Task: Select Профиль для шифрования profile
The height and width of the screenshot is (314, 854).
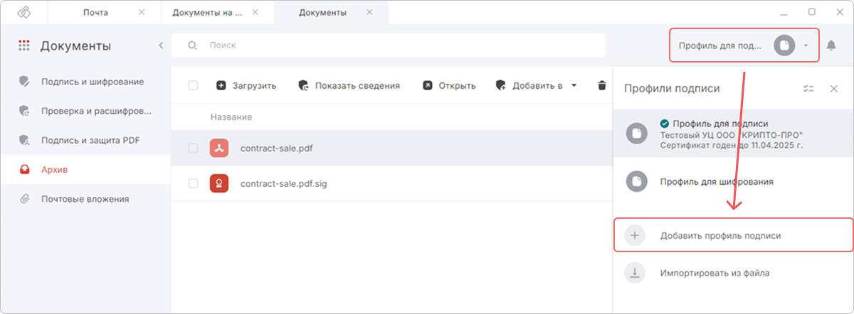Action: tap(733, 182)
